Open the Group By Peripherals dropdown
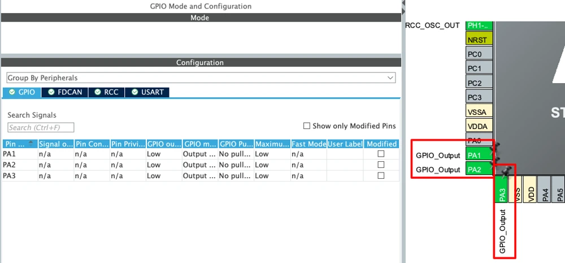The height and width of the screenshot is (263, 565). pyautogui.click(x=201, y=78)
